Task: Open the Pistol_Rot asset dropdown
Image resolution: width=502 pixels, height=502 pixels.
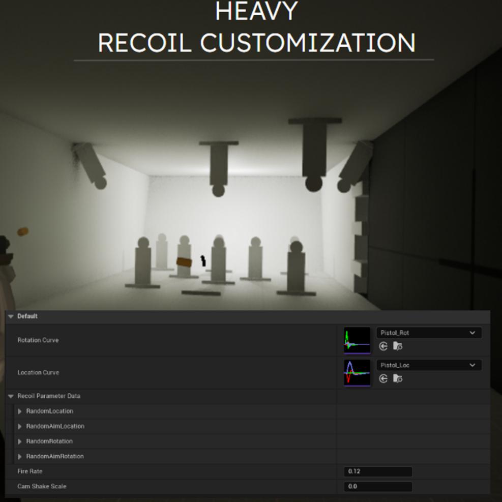Action: (429, 333)
